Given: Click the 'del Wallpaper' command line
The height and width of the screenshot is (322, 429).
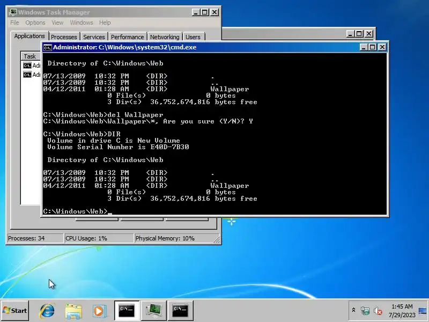Looking at the screenshot, I should [x=103, y=115].
